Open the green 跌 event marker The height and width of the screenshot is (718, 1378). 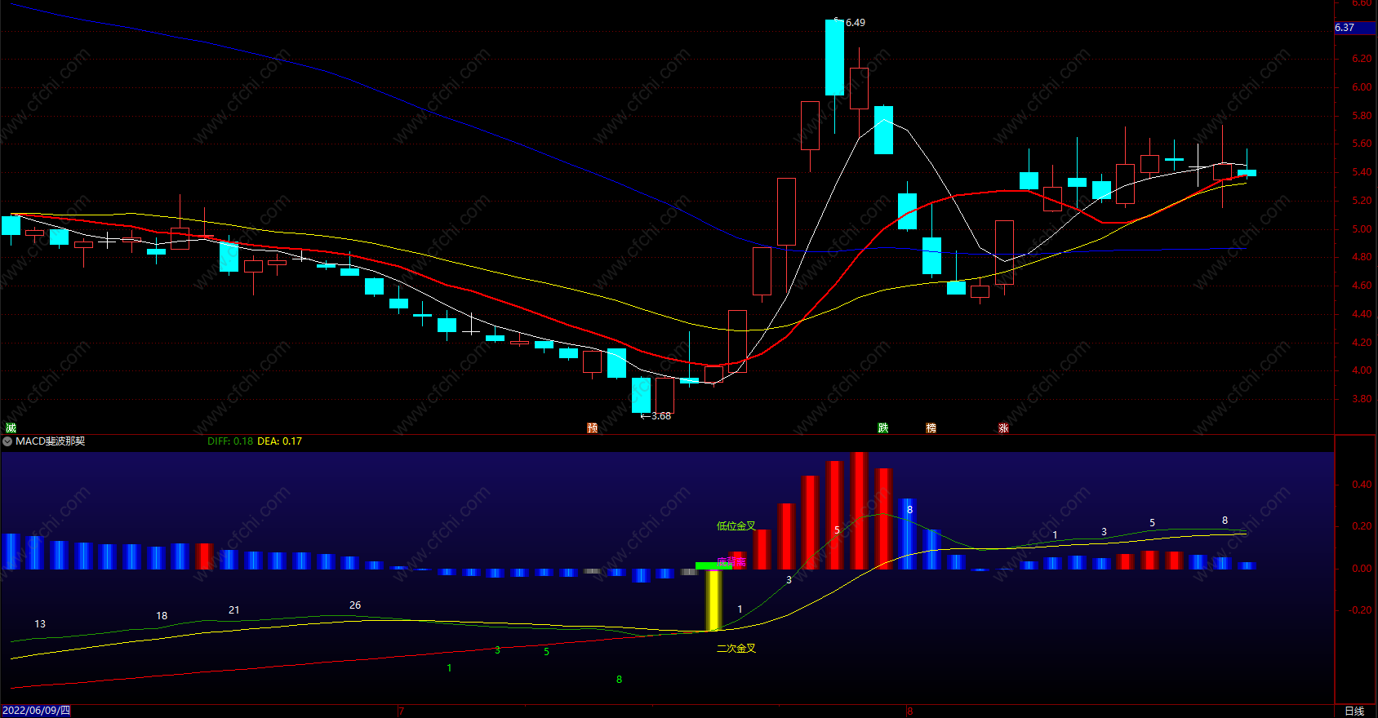click(883, 428)
